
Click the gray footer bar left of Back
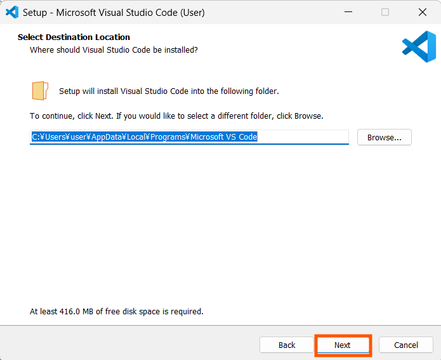tap(127, 343)
